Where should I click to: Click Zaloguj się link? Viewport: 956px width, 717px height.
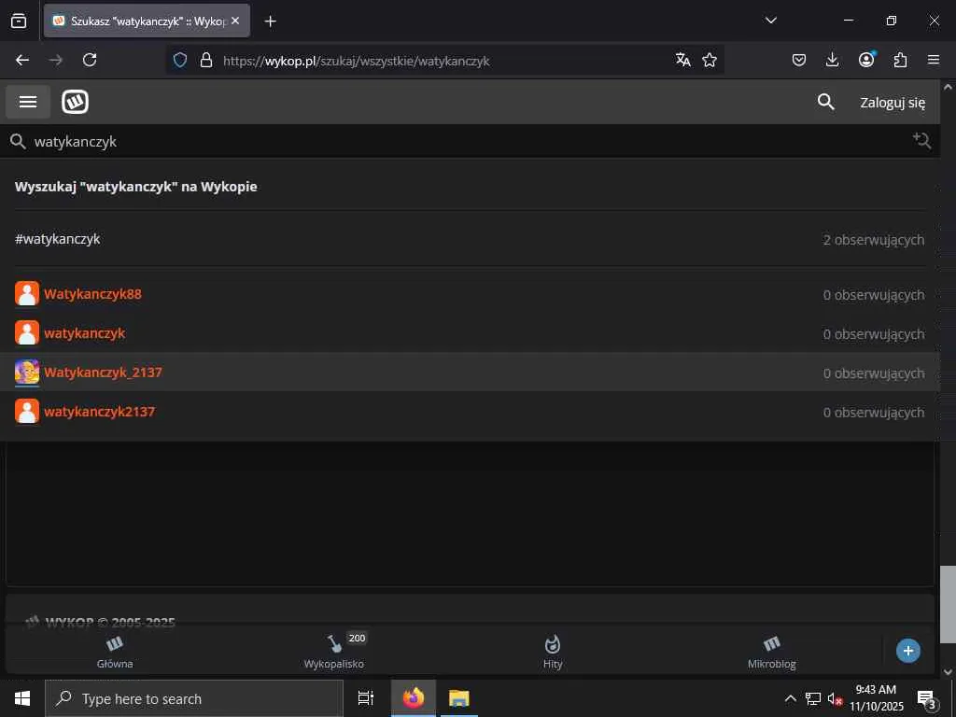(x=893, y=103)
